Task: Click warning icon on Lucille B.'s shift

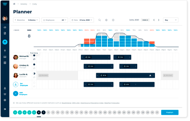Action: pos(150,76)
